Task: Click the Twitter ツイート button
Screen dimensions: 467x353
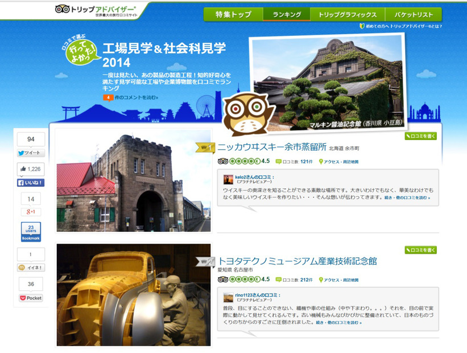Action: coord(31,153)
